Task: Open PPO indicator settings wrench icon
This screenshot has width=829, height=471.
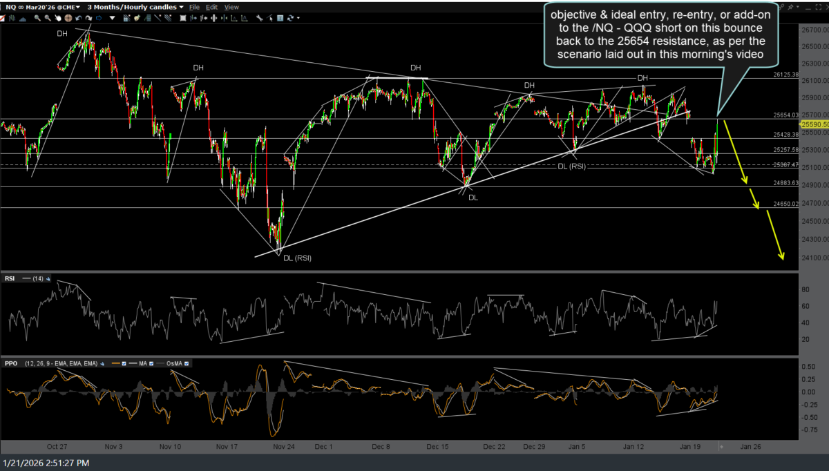Action: (102, 363)
